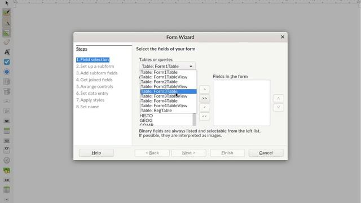361x203 pixels.
Task: Select the Combo Box control tool
Action: (x=7, y=91)
